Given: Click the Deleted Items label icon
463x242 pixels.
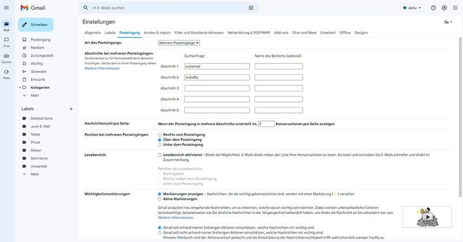Looking at the screenshot, I should coord(24,119).
